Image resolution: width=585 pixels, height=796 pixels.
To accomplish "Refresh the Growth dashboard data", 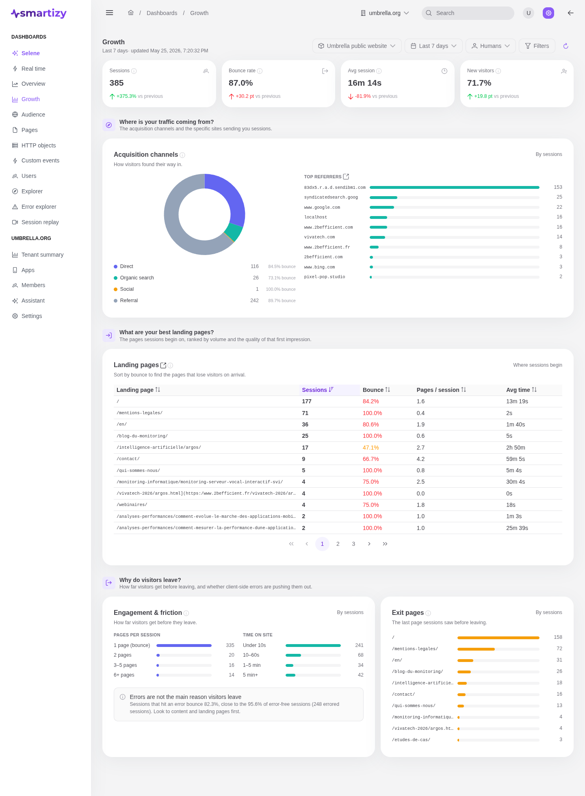I will coord(565,46).
